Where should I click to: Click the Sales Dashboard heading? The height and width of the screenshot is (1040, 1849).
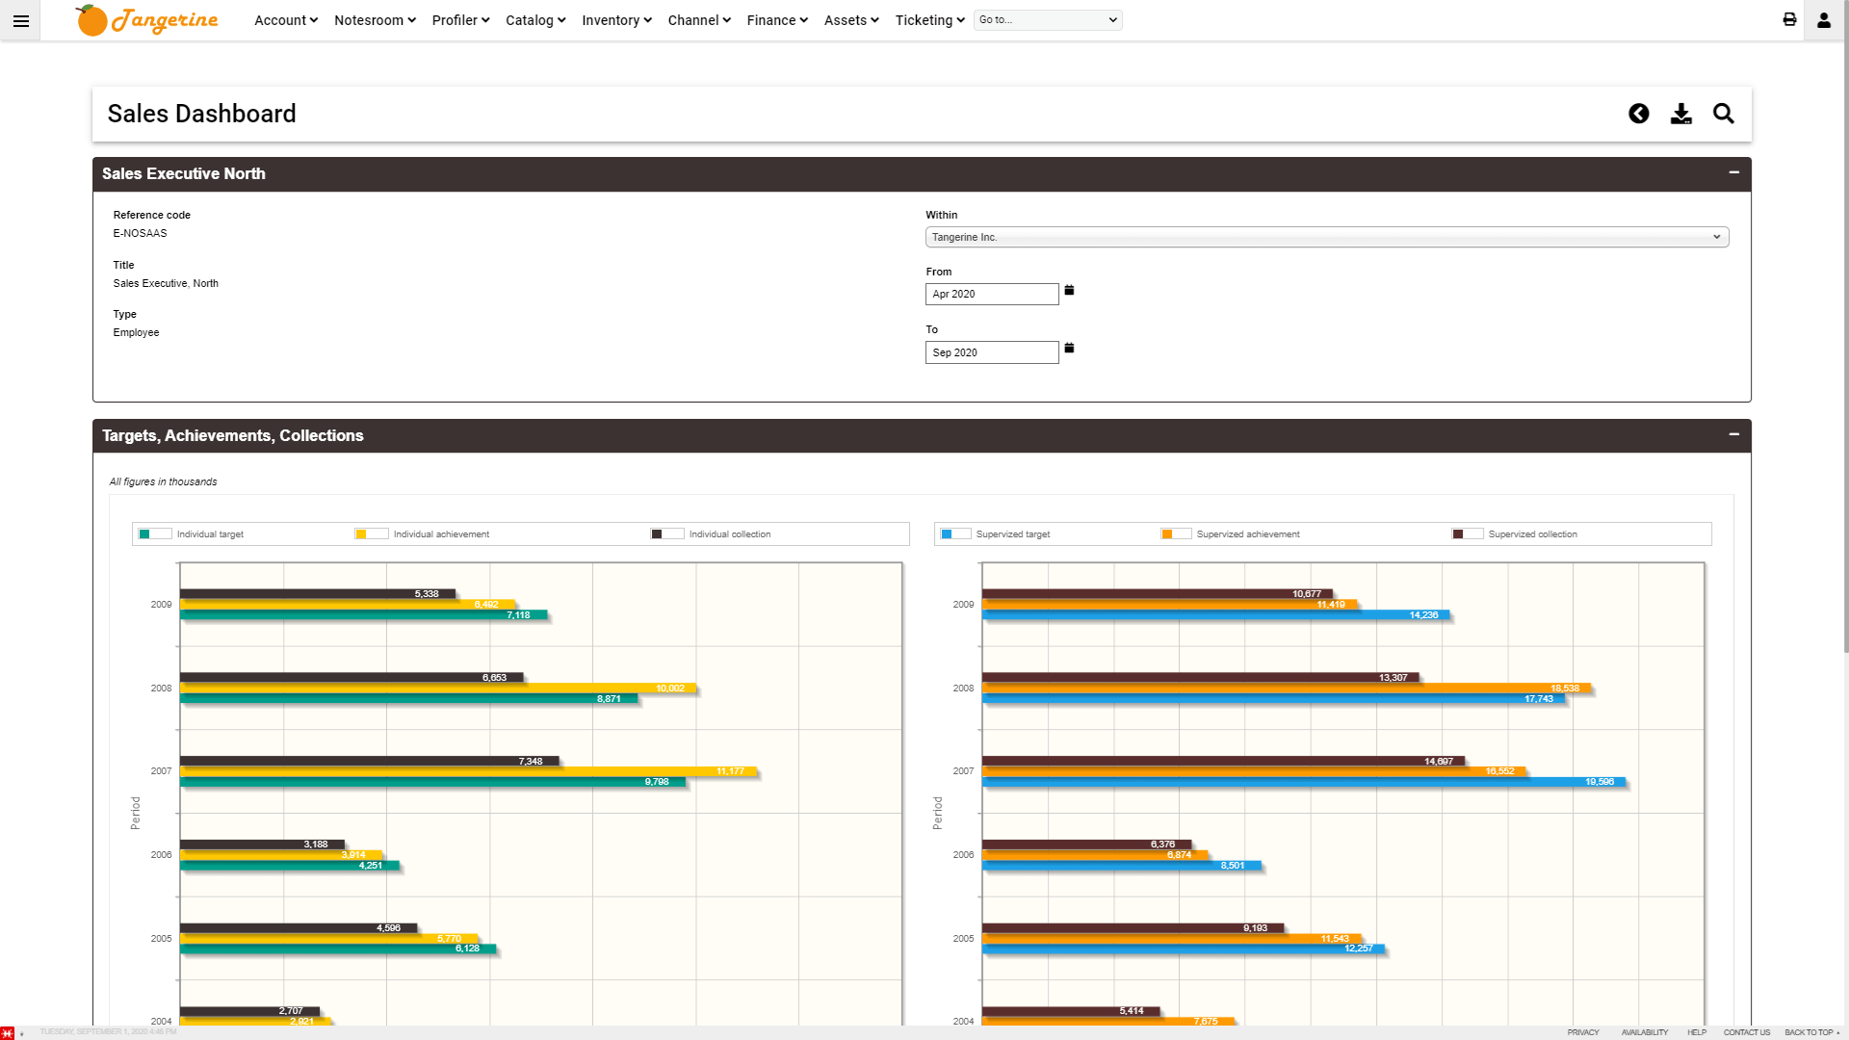tap(201, 114)
